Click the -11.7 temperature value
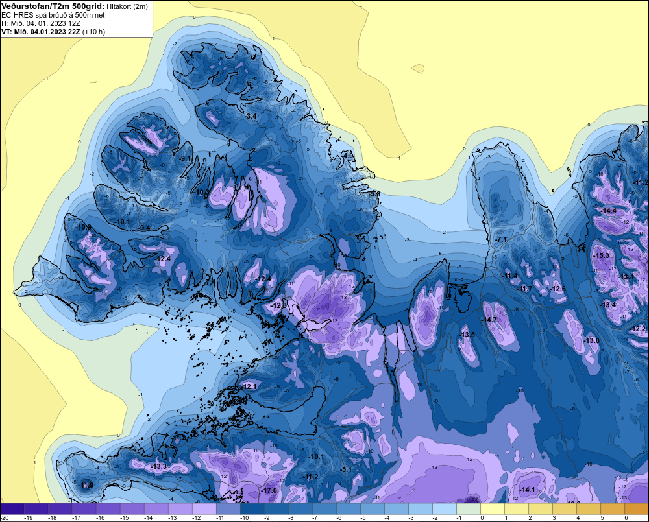 tap(525, 289)
